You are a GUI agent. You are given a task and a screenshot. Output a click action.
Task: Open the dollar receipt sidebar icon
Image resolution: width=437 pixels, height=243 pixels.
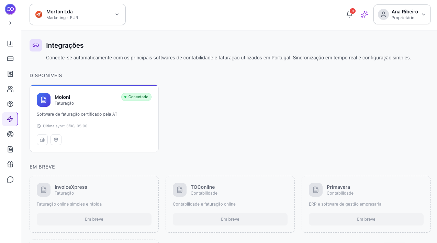click(x=10, y=74)
